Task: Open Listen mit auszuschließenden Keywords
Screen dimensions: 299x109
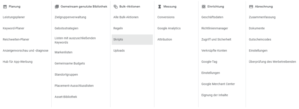Action: tap(75, 40)
